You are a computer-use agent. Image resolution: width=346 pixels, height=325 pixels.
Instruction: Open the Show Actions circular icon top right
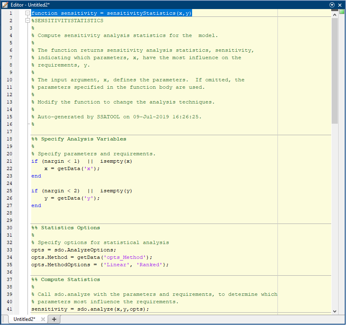tap(332, 5)
